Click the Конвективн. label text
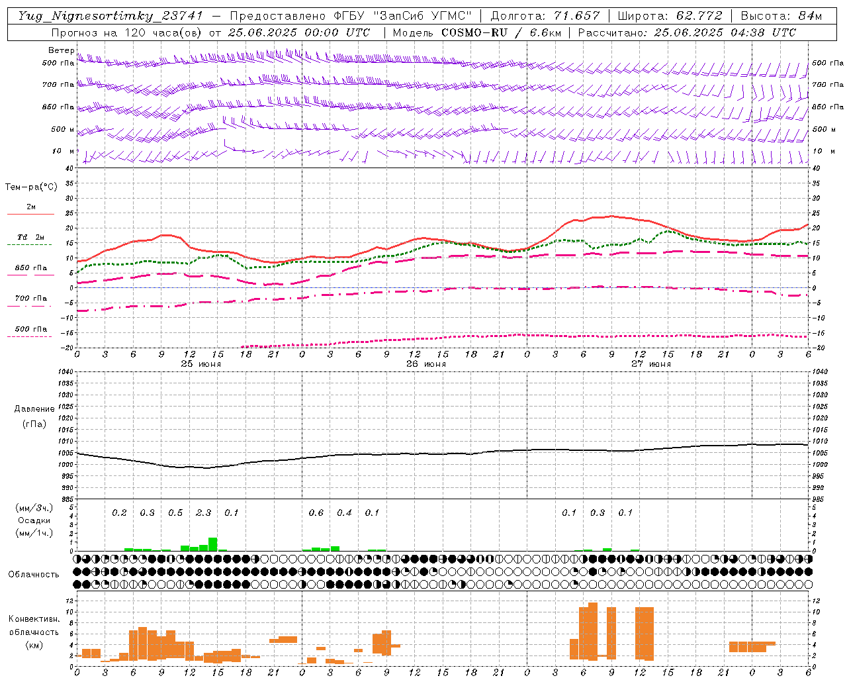Screen dimensions: 847x678 click(x=34, y=618)
